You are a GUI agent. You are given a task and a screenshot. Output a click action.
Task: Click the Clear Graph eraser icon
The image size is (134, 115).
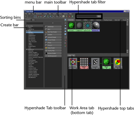click(x=45, y=16)
